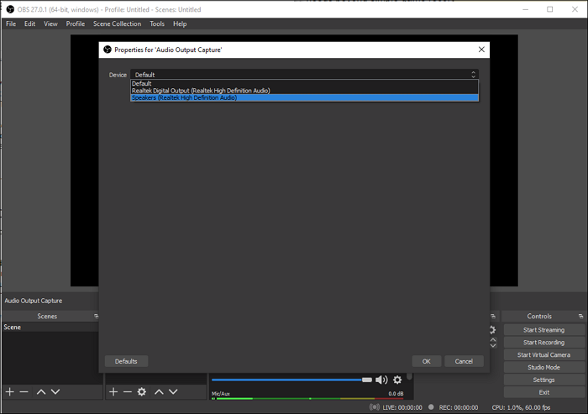This screenshot has height=414, width=588.
Task: Choose Default in device list
Action: [304, 84]
